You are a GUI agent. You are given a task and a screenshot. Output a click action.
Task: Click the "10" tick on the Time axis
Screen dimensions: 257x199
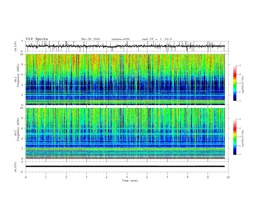pyautogui.click(x=228, y=177)
